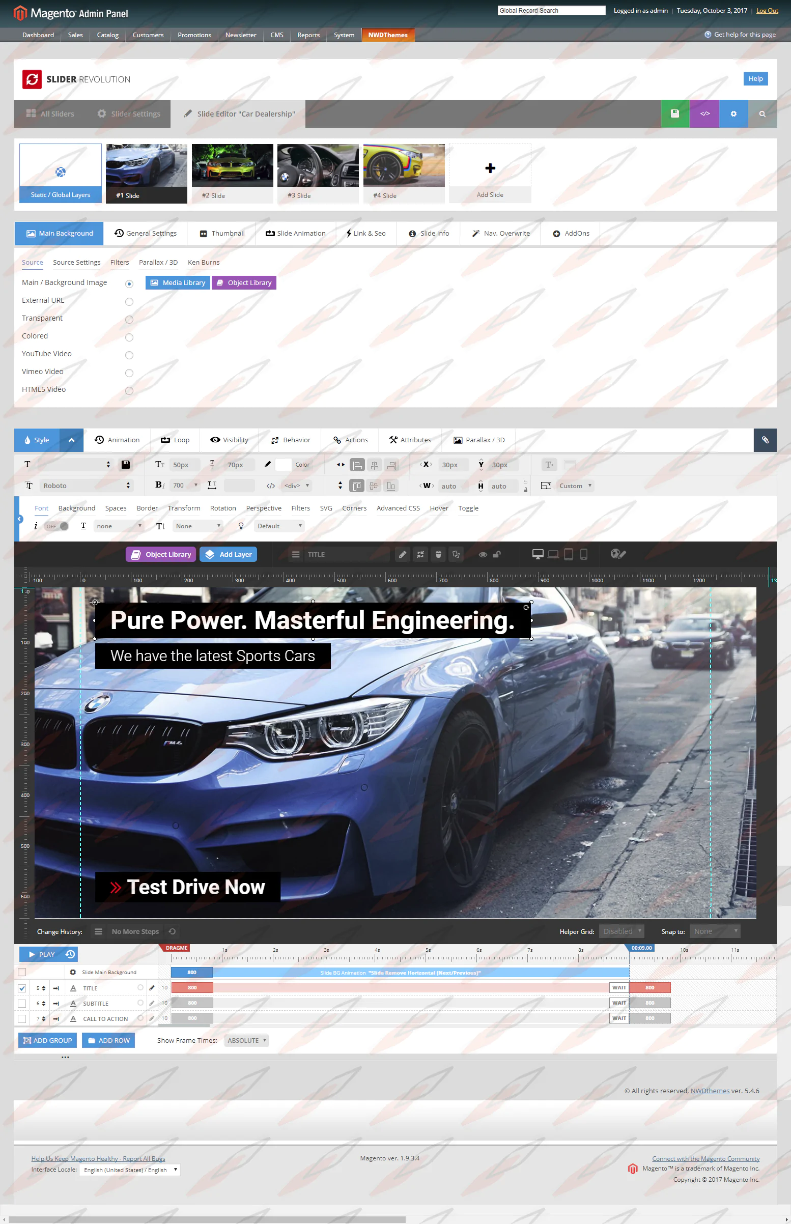Open slider settings gear icon in blue
791x1224 pixels.
[733, 113]
